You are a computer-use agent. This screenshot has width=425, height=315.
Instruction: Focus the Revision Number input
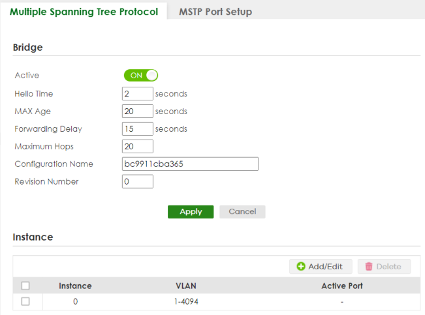pyautogui.click(x=137, y=181)
